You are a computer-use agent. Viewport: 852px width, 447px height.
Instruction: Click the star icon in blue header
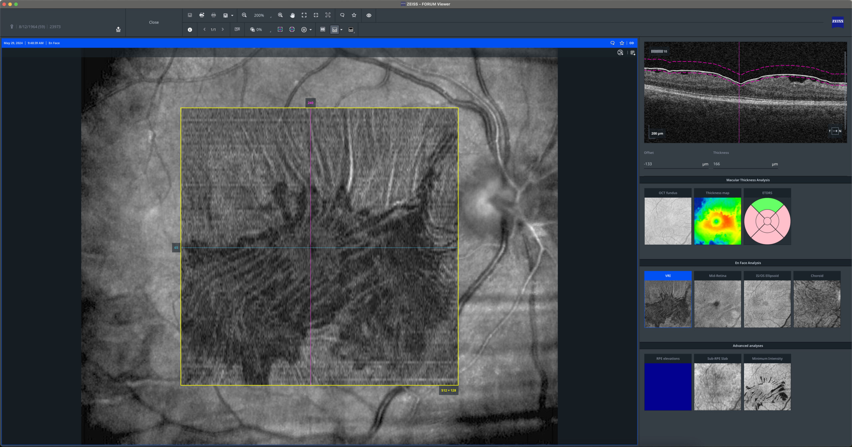622,43
